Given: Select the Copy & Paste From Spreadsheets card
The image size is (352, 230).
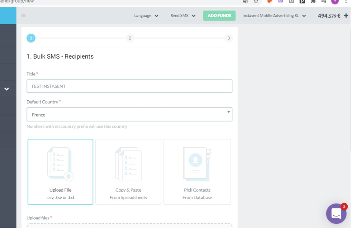Looking at the screenshot, I should click(128, 172).
